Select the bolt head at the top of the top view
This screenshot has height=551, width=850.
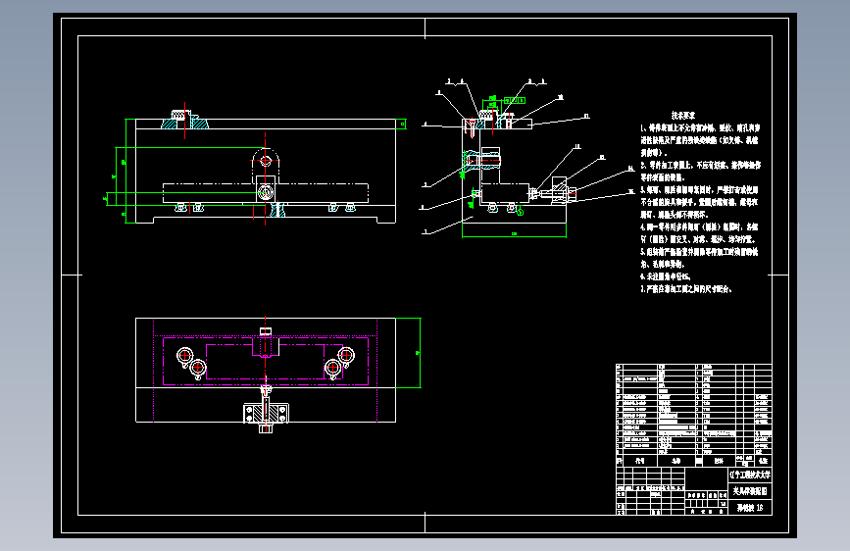[x=265, y=331]
